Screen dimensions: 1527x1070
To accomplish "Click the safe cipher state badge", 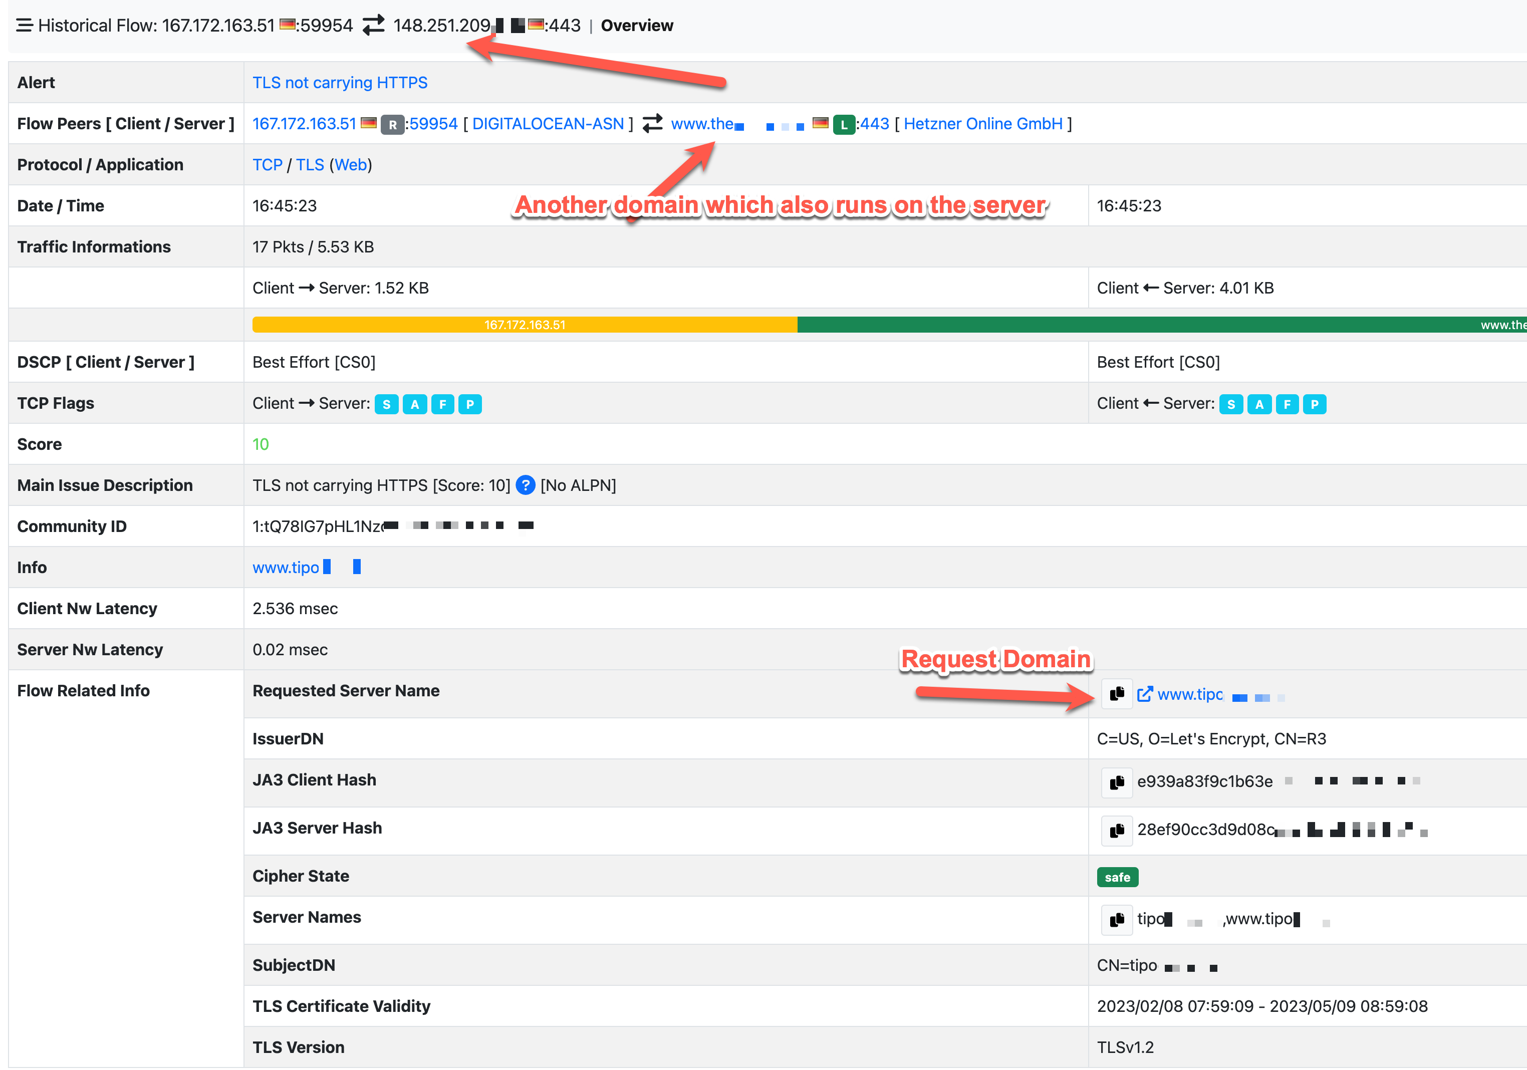I will tap(1117, 877).
